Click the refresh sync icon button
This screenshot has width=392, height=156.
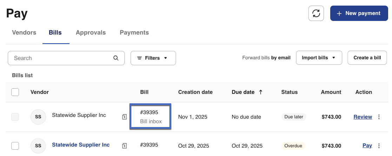click(x=316, y=13)
